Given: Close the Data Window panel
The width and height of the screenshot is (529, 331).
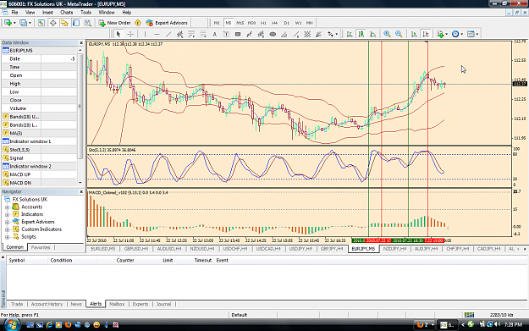Looking at the screenshot, I should click(x=81, y=43).
